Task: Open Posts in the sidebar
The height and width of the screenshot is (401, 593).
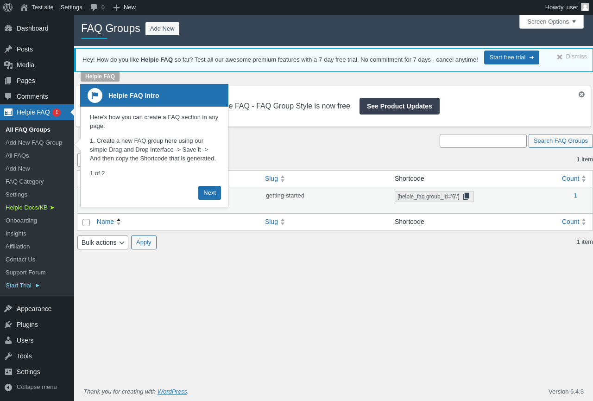Action: click(37, 49)
